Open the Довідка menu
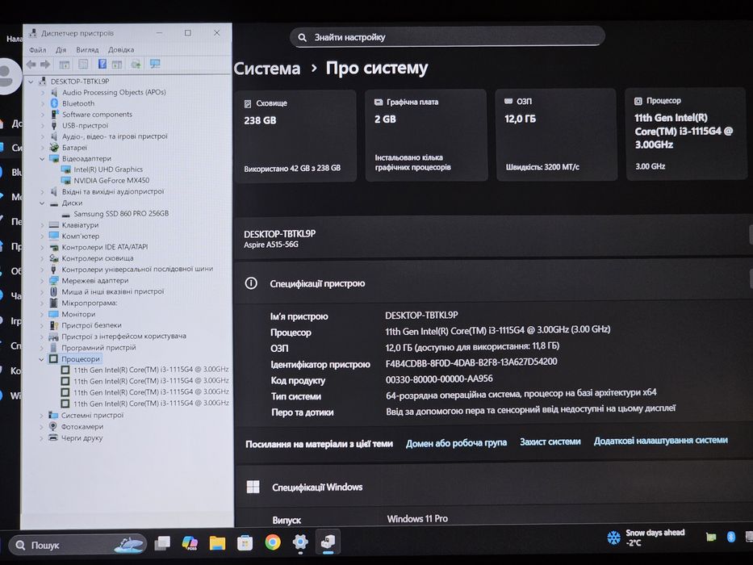 121,49
